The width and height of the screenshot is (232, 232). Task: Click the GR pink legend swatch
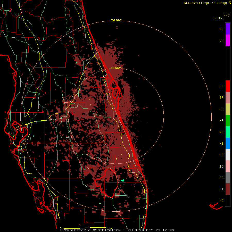pos(228,98)
